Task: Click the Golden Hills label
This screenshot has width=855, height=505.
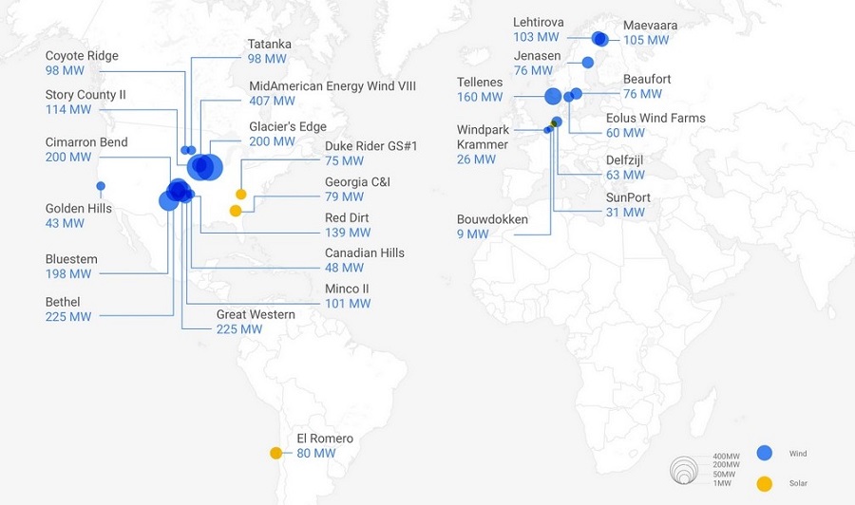Action: coord(79,209)
